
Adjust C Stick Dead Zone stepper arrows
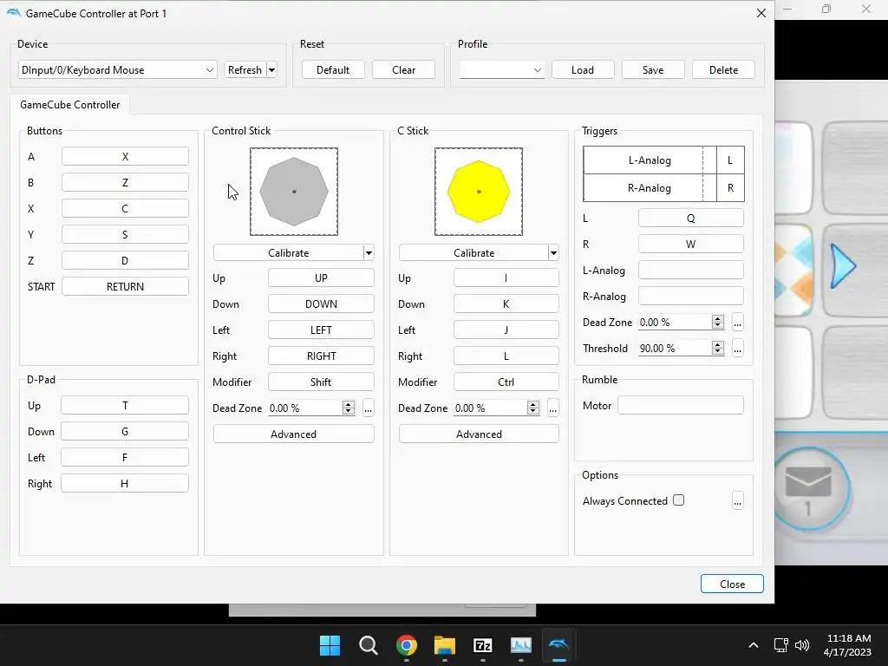pos(533,408)
